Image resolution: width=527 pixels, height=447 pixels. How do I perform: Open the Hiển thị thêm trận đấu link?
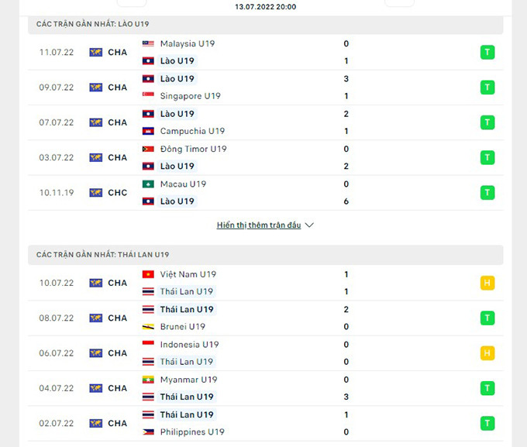[x=258, y=225]
